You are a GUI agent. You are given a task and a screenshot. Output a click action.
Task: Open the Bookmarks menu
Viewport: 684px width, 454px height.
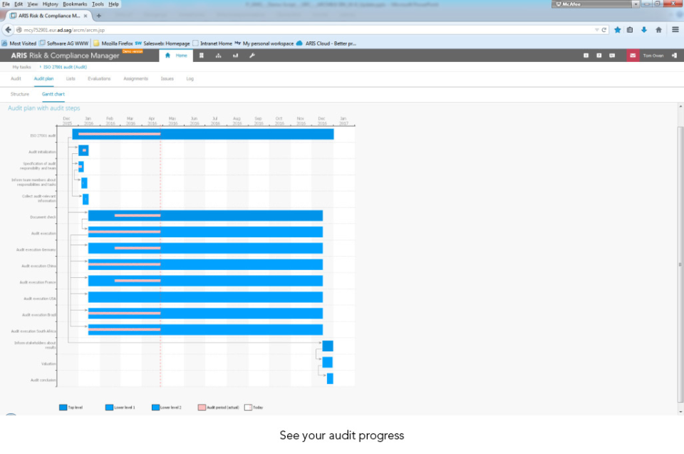74,4
